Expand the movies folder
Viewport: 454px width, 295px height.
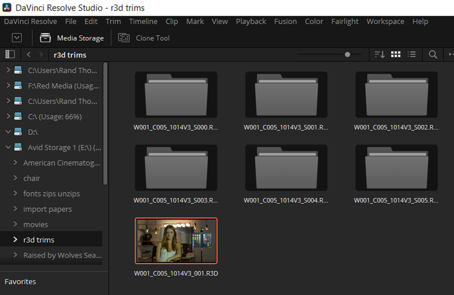click(15, 224)
